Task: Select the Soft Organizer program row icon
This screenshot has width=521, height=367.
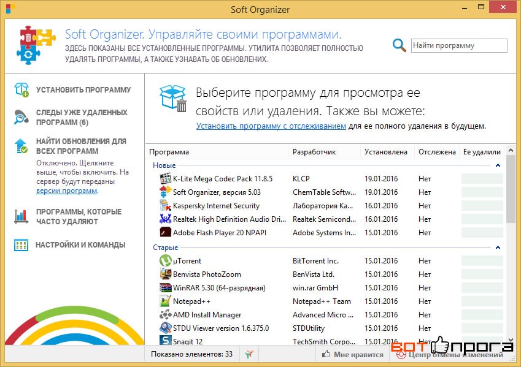Action: tap(166, 192)
